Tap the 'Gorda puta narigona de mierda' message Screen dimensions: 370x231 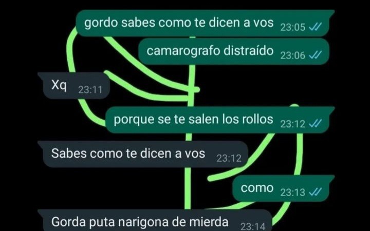tap(155, 220)
